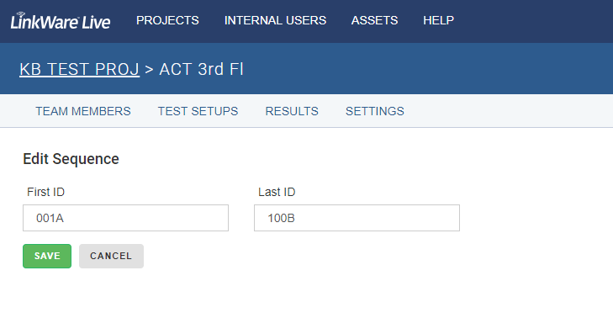This screenshot has width=613, height=334.
Task: Open the ASSETS page
Action: 374,20
